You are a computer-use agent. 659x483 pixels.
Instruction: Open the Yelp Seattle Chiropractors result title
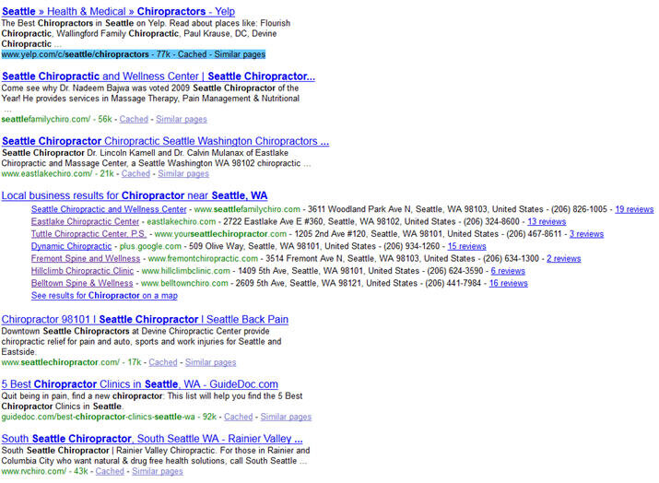118,11
